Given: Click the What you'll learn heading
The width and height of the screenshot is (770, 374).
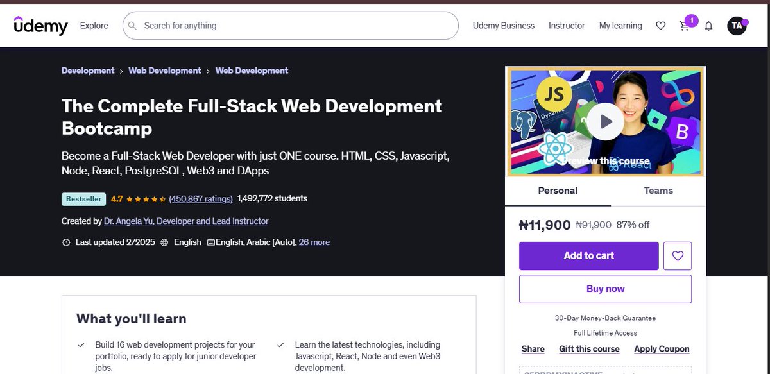Looking at the screenshot, I should pyautogui.click(x=132, y=318).
